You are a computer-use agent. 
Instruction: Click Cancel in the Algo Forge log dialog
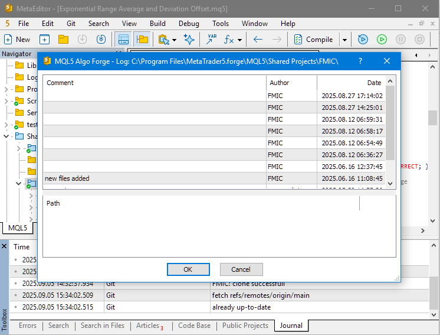coord(241,269)
